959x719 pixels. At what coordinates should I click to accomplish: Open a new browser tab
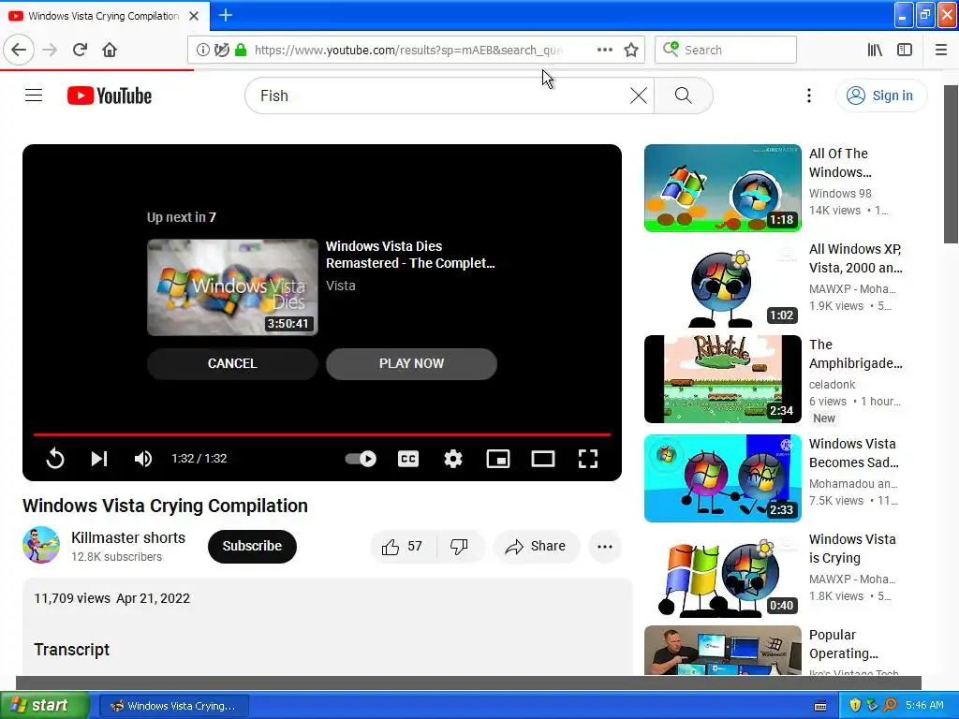[x=225, y=15]
